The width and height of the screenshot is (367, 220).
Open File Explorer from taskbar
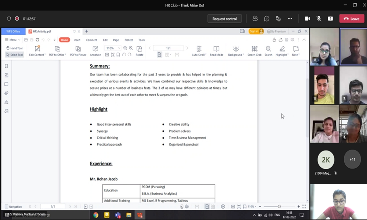129,215
